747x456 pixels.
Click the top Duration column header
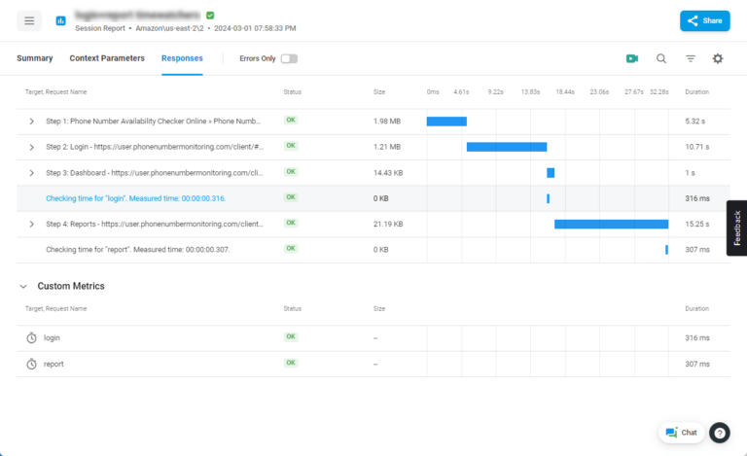click(x=697, y=91)
